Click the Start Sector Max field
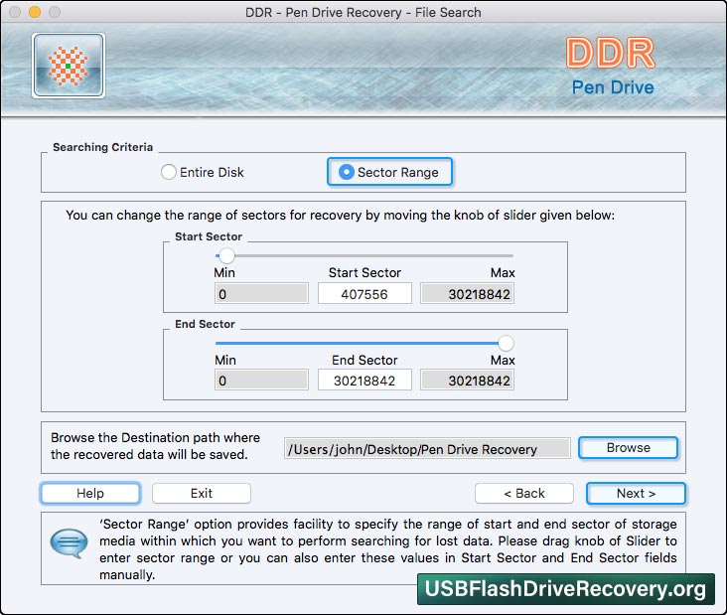Screen dimensions: 727x615 coord(467,294)
